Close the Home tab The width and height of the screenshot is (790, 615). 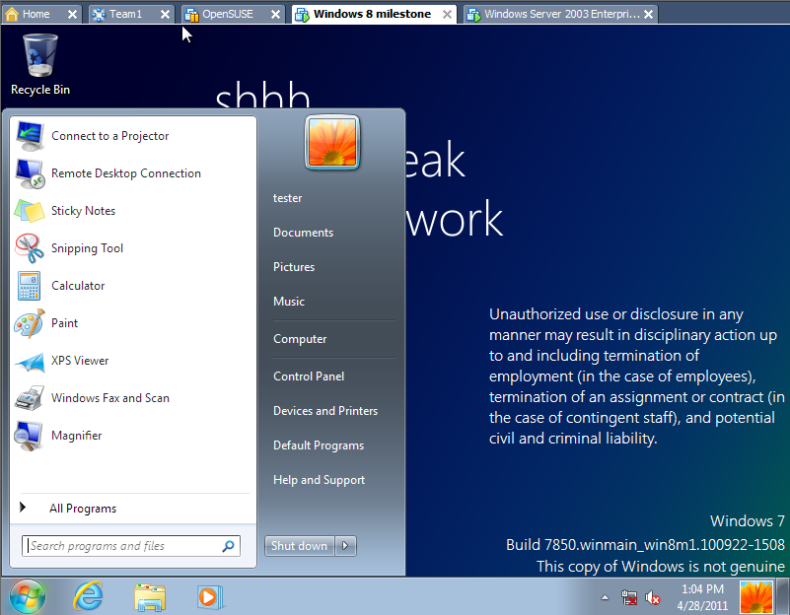click(73, 14)
